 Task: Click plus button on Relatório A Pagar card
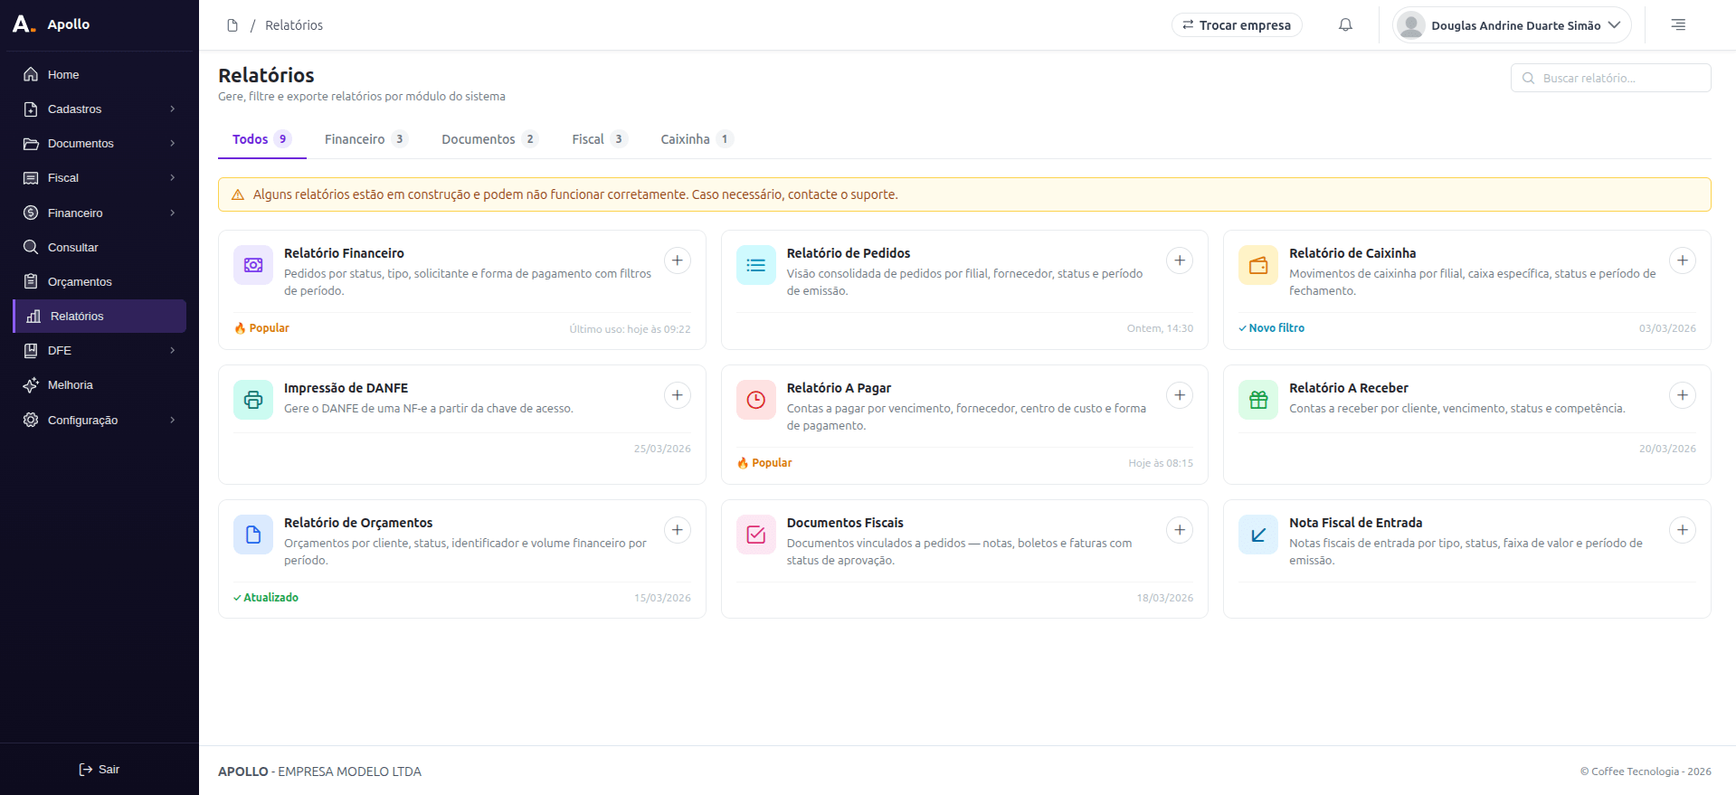point(1180,395)
